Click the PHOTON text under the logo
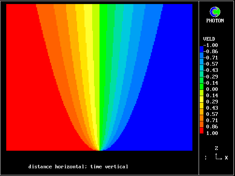 click(215, 21)
